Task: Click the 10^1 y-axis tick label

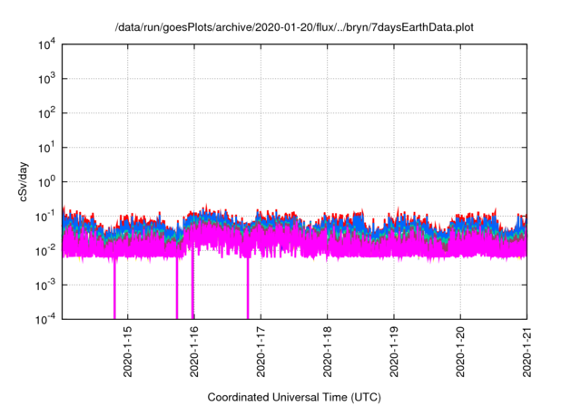Action: (x=46, y=148)
